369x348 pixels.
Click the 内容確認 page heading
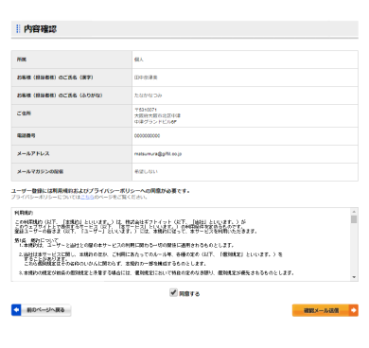[x=40, y=29]
